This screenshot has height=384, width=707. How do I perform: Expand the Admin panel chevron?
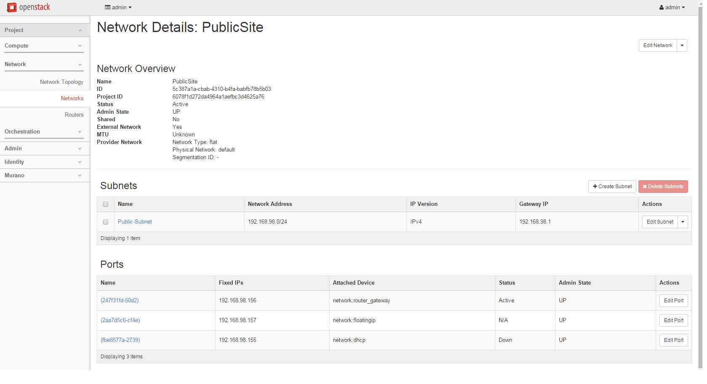pos(80,149)
